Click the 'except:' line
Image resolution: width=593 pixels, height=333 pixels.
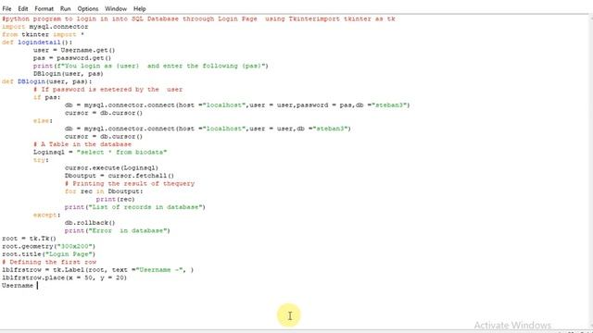click(x=47, y=215)
